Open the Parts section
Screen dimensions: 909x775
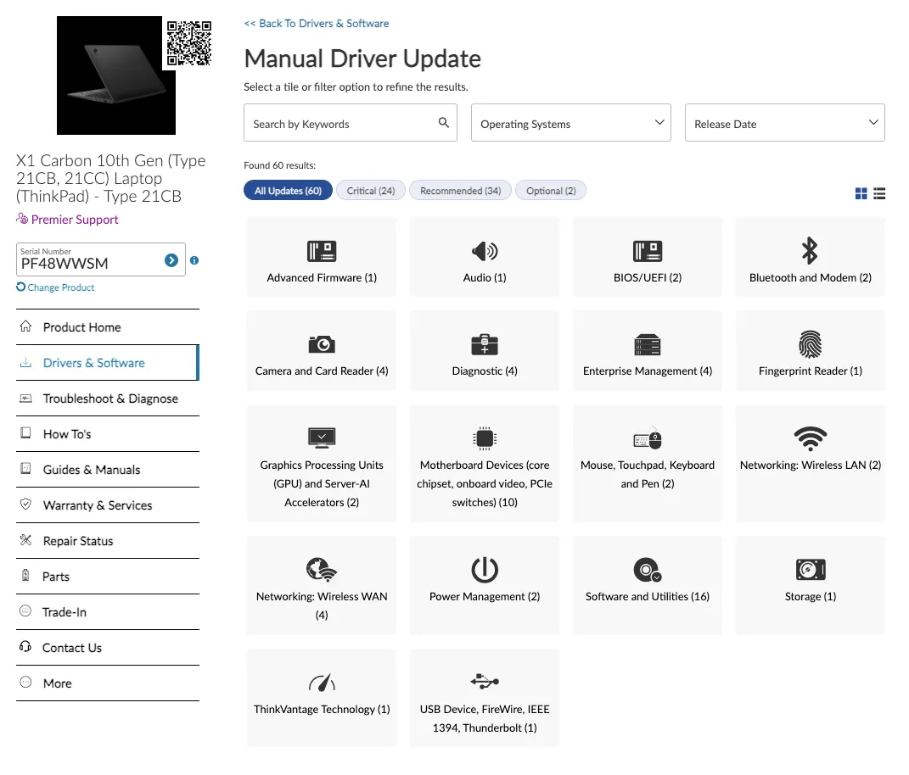[107, 577]
